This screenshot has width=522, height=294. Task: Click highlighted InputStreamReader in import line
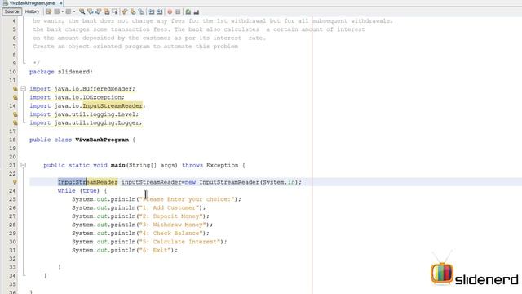[113, 105]
